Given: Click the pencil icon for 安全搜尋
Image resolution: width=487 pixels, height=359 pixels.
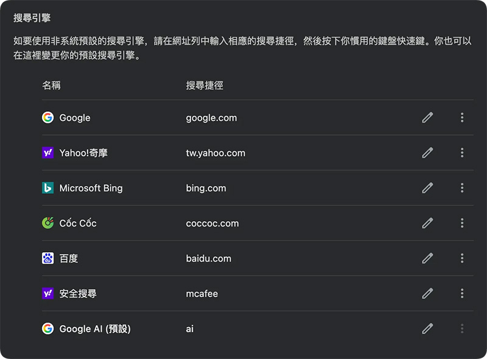Looking at the screenshot, I should tap(427, 294).
